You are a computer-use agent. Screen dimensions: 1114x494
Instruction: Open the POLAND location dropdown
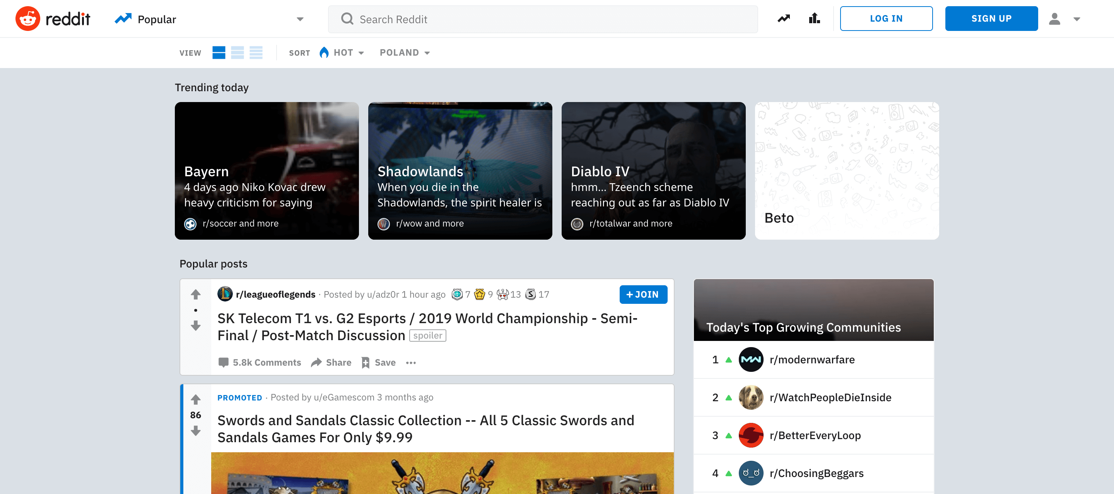[405, 52]
